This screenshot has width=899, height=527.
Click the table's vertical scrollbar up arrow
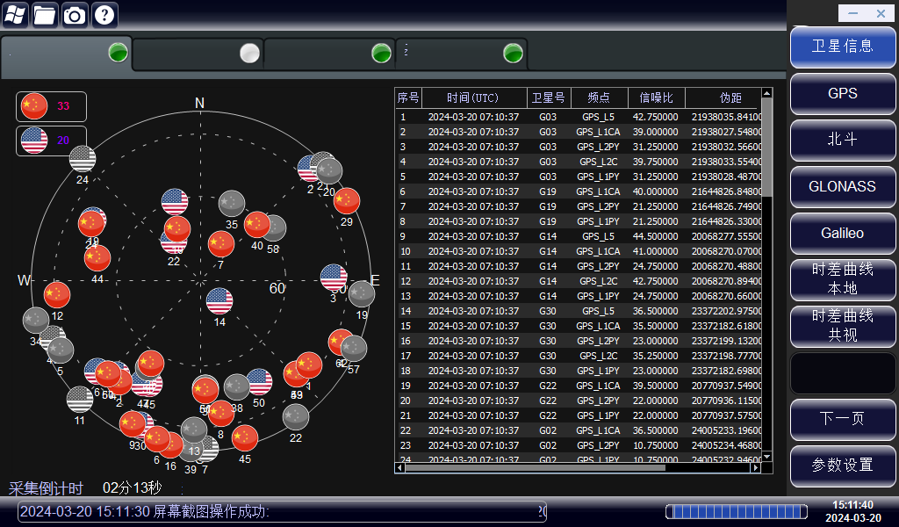tap(767, 93)
